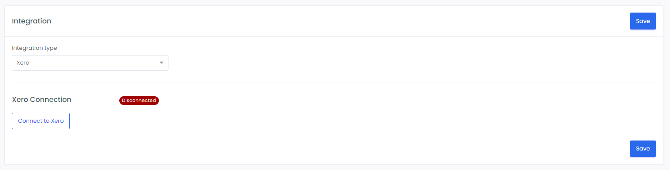
Task: Choose a different type from Xero dropdown
Action: point(90,63)
